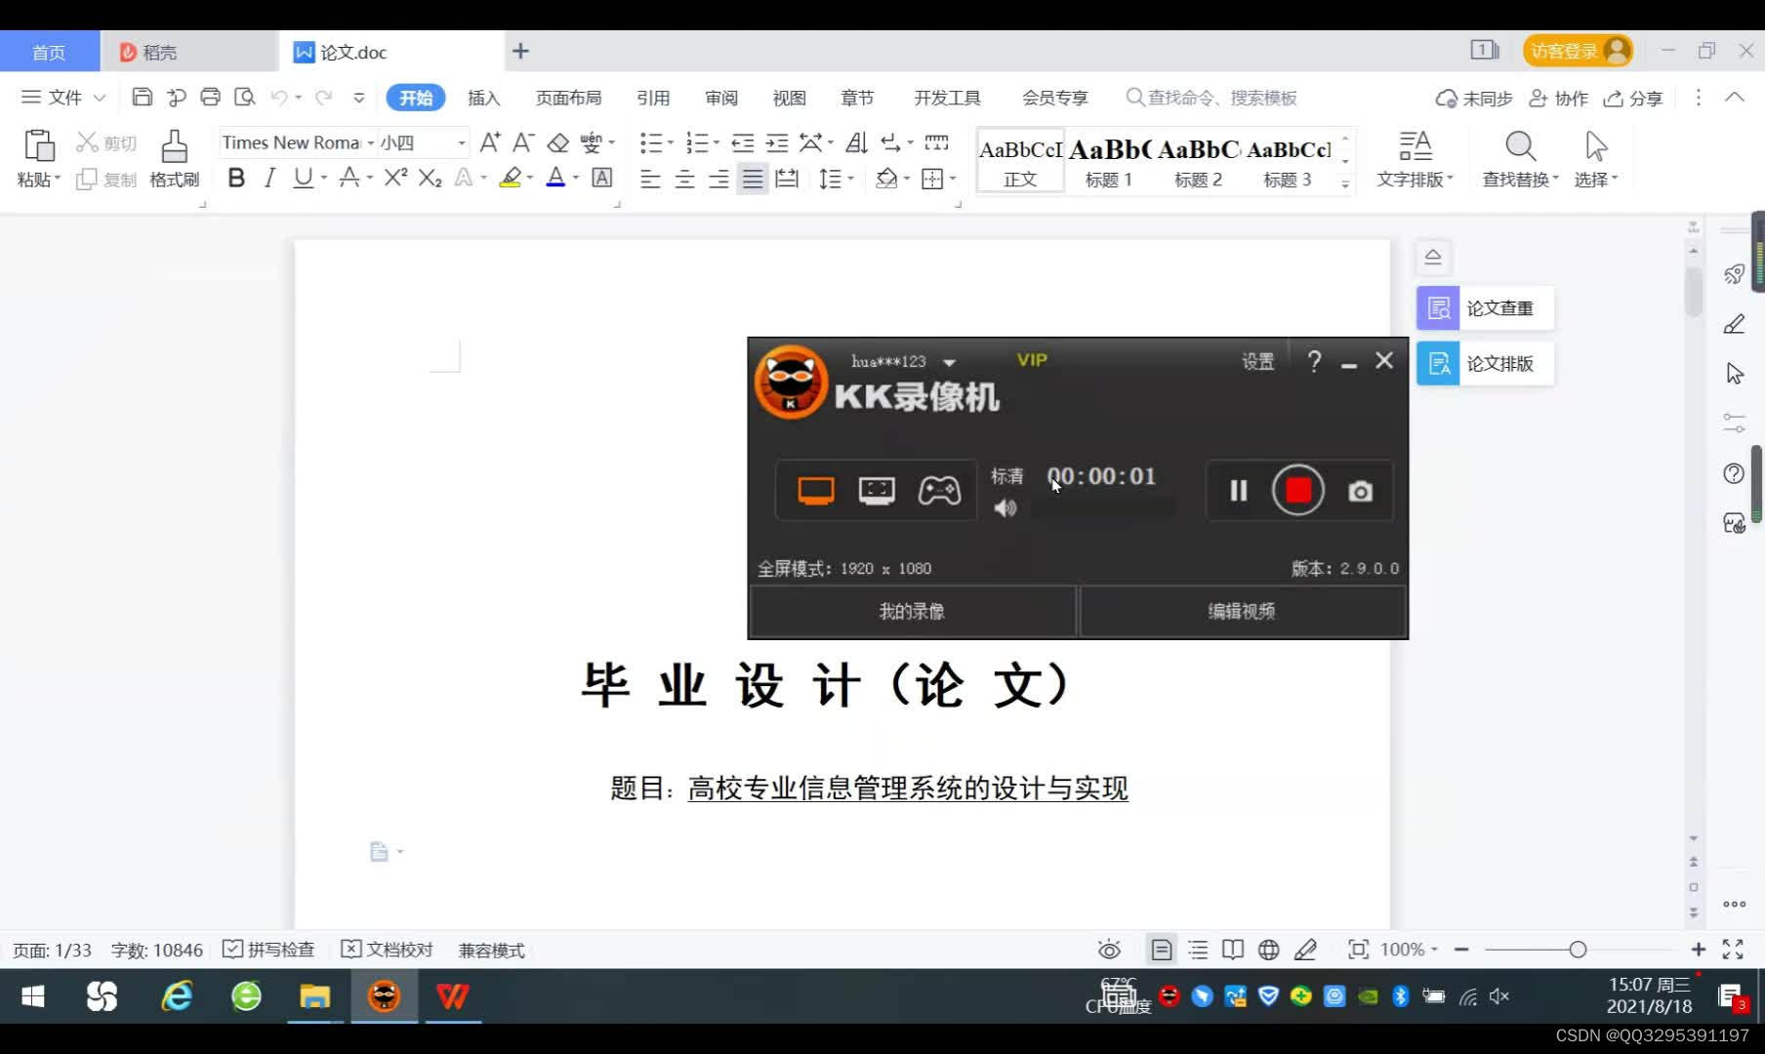Open 设置 in KK recorder
The height and width of the screenshot is (1054, 1765).
[x=1257, y=362]
